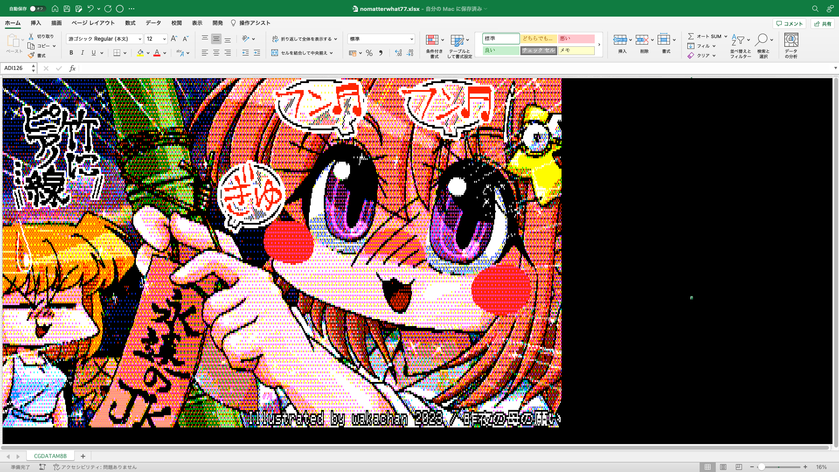This screenshot has height=472, width=839.
Task: Save the workbook with the floppy icon
Action: 67,8
